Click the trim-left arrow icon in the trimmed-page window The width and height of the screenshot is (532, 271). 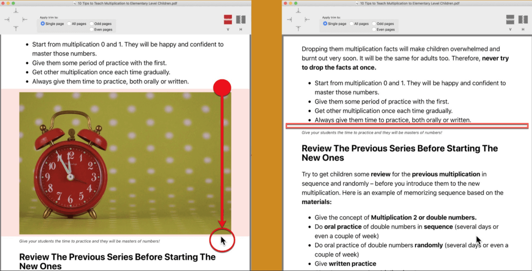click(290, 20)
